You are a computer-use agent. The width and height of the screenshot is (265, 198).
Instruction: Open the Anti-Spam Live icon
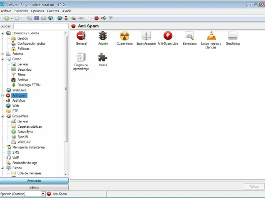click(x=168, y=38)
